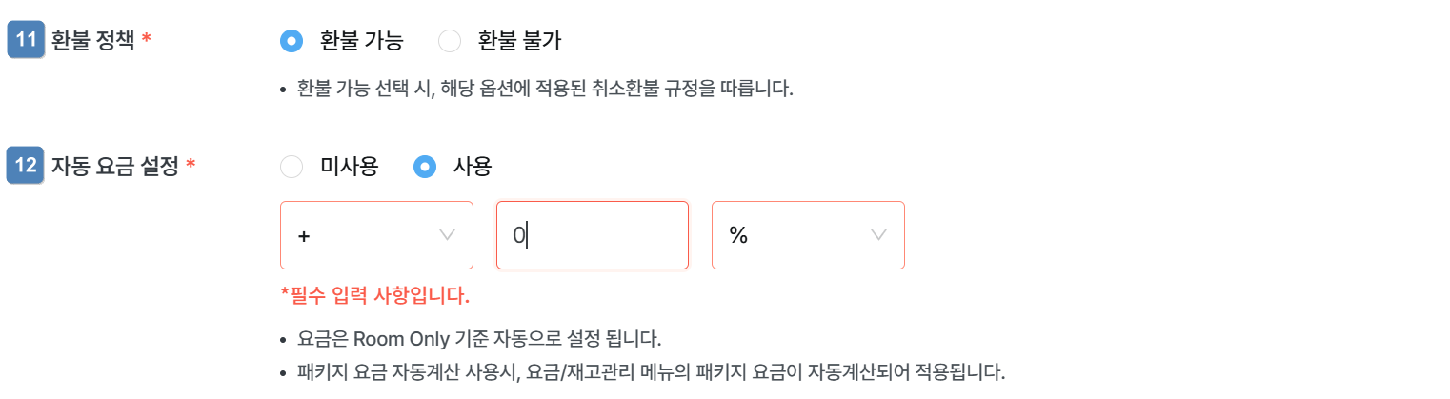This screenshot has height=399, width=1450.
Task: Click the red 필수 입력 사항입니다 error message
Action: click(374, 295)
